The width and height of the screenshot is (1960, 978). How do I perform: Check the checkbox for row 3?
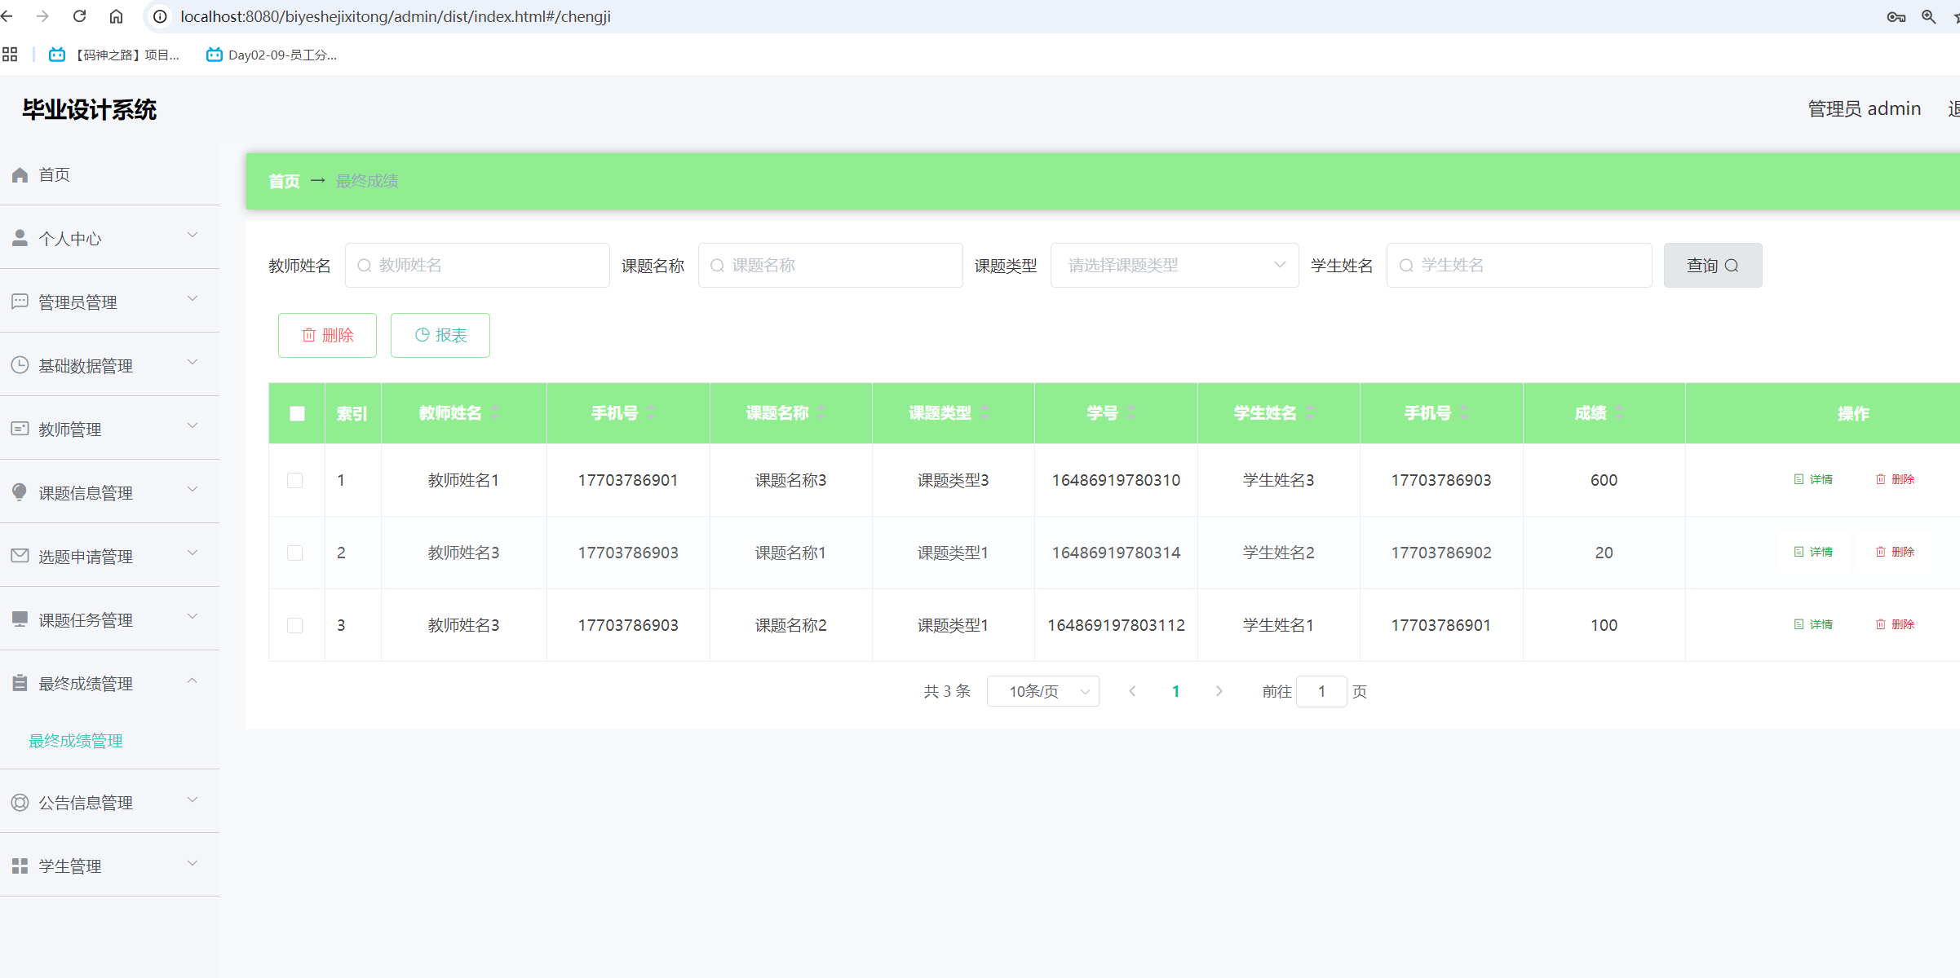tap(295, 625)
